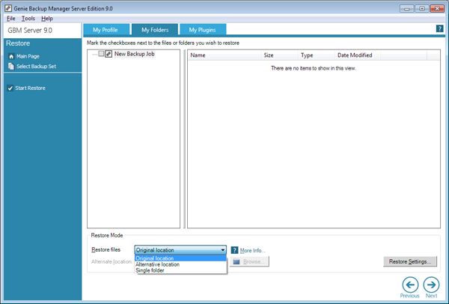Open Select Backup Set link
The image size is (449, 304).
(x=37, y=66)
